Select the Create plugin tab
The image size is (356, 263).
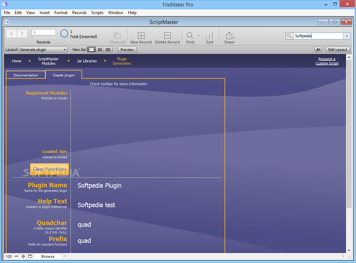click(64, 75)
